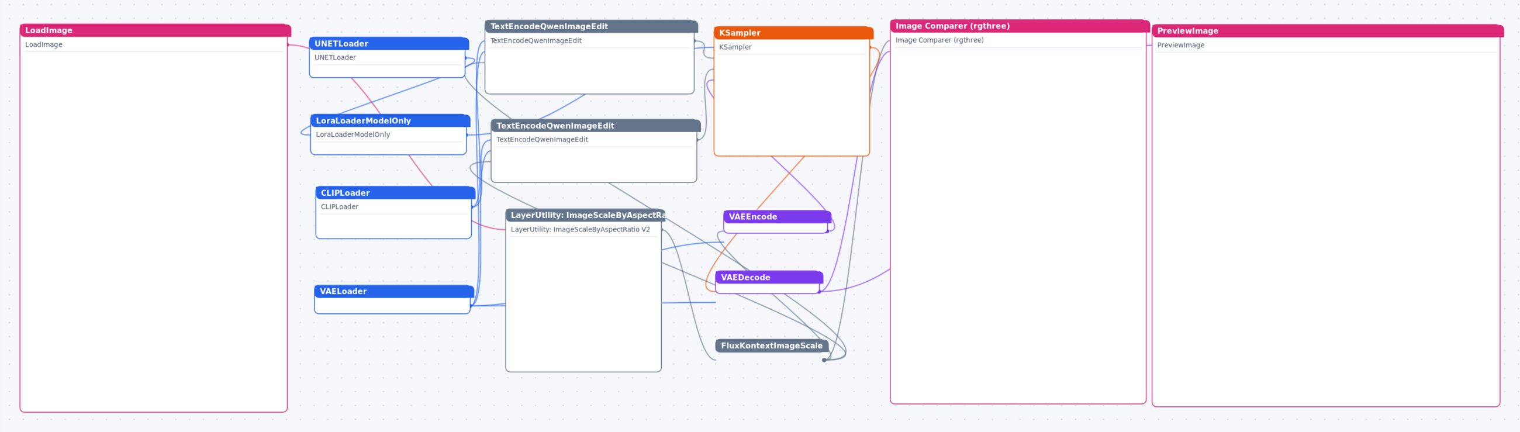The image size is (1520, 432).
Task: Select the lower TextEncodeQwenImageEdit node header
Action: (x=596, y=126)
